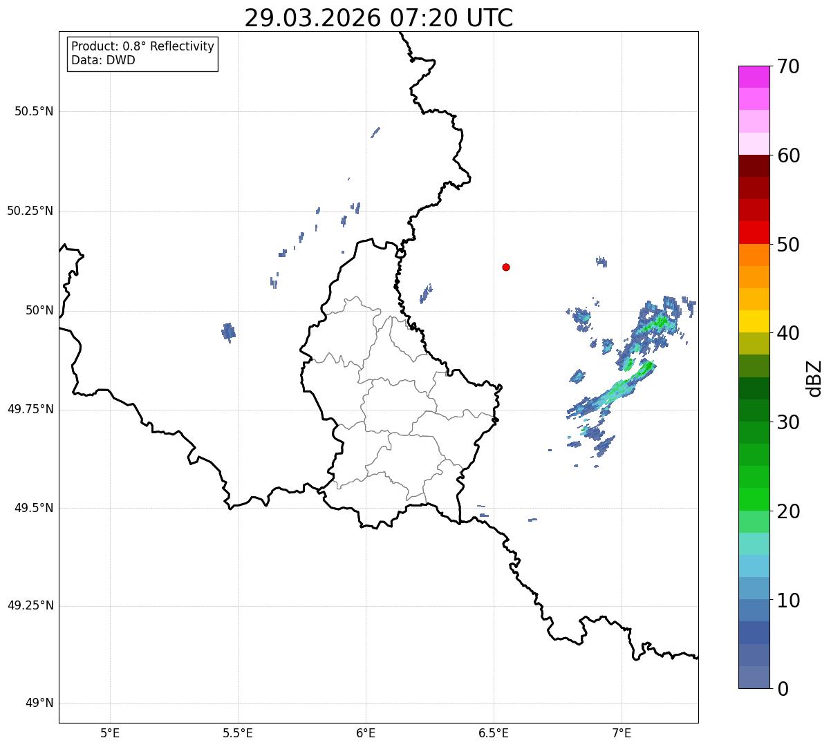Click the 50.25°N latitude label
Screen dimensions: 831x747
(30, 211)
